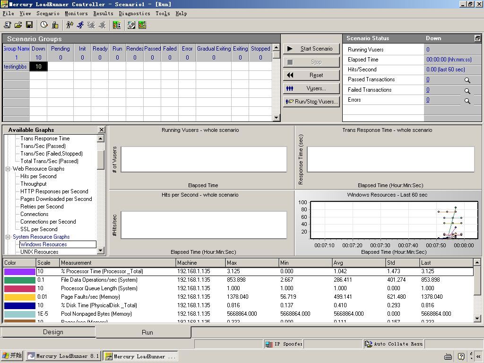This screenshot has width=484, height=363.
Task: Collapse the Web Resource Graphs tree node
Action: click(x=8, y=169)
